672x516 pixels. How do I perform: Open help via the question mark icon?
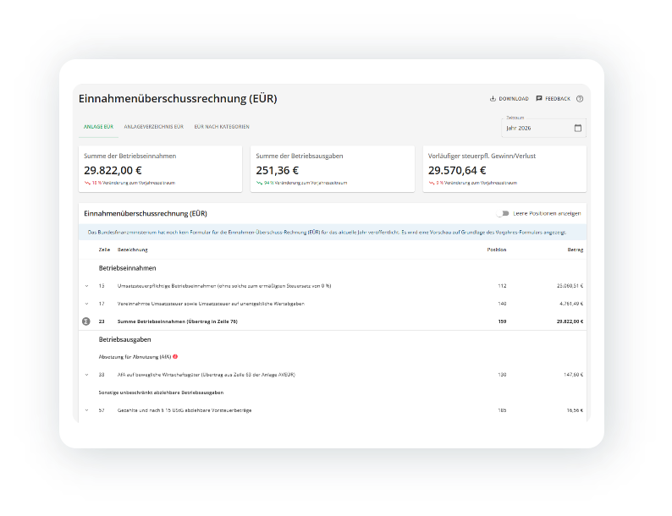(580, 99)
